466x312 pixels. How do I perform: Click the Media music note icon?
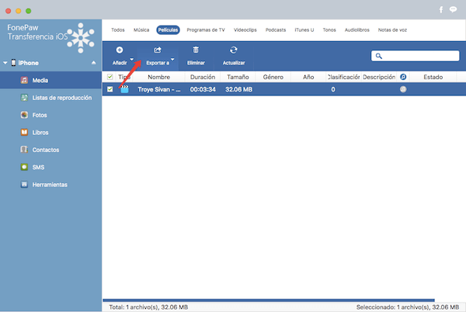tap(24, 80)
